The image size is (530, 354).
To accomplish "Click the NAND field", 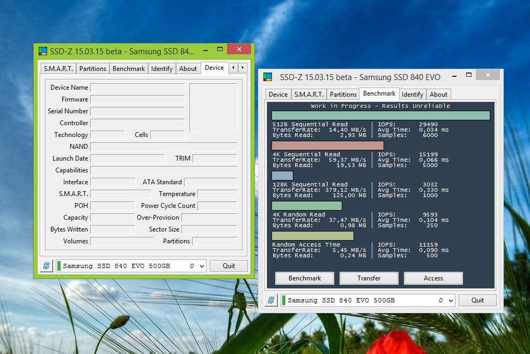I will tap(164, 147).
